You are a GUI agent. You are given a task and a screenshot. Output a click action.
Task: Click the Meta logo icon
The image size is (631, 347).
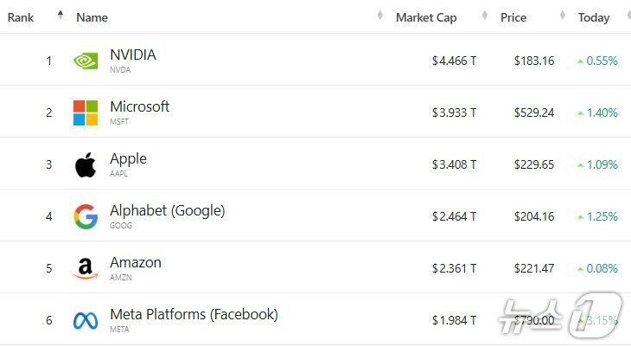pos(86,320)
